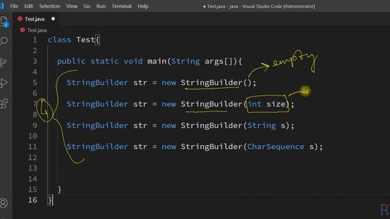Image resolution: width=390 pixels, height=219 pixels.
Task: Click line number 16 in gutter
Action: click(x=32, y=200)
